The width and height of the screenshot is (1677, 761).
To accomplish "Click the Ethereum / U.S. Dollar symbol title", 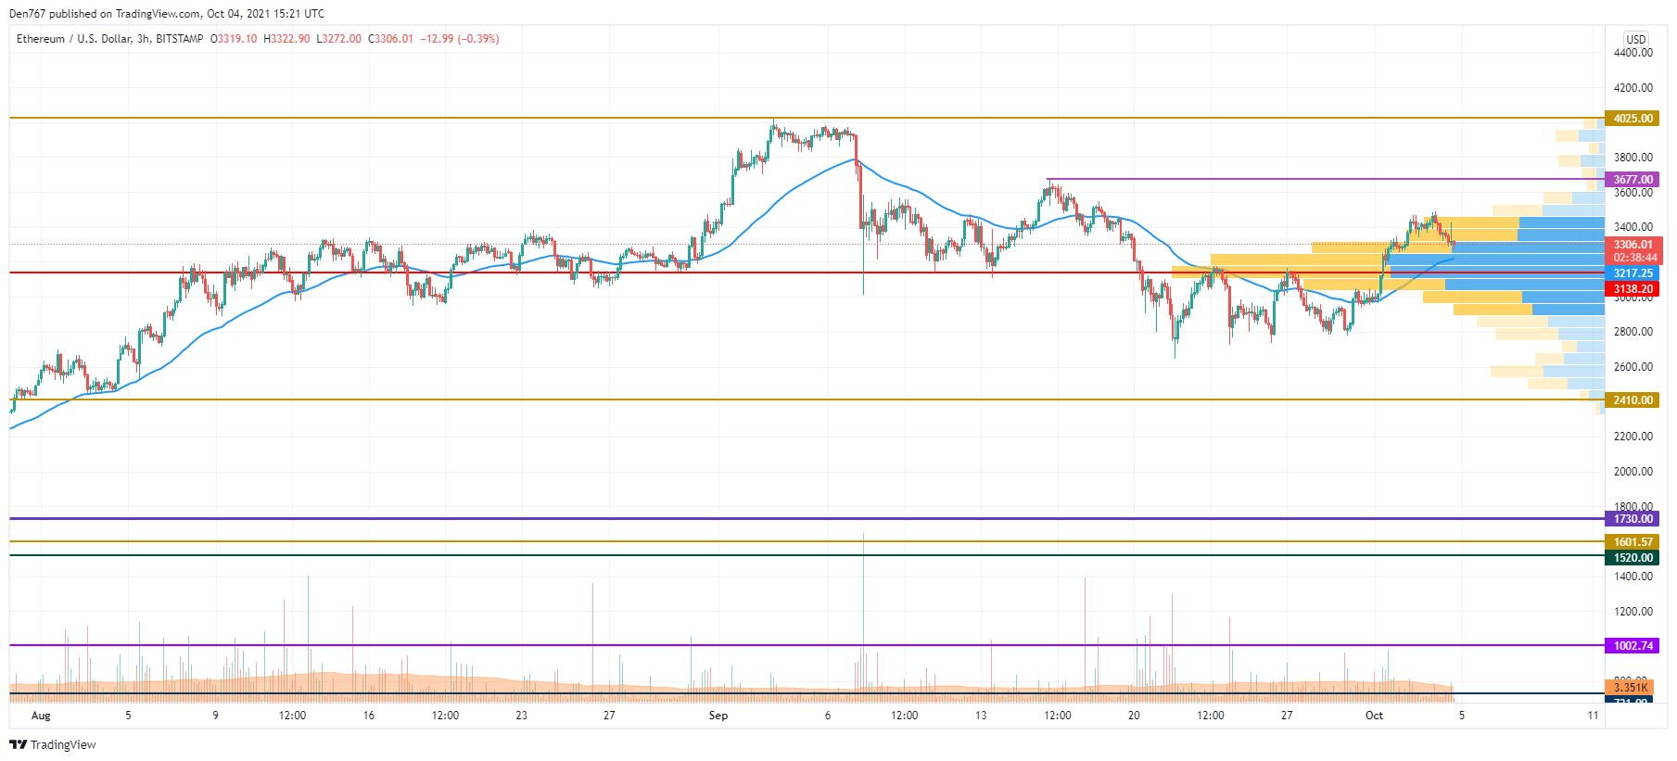I will tap(74, 39).
